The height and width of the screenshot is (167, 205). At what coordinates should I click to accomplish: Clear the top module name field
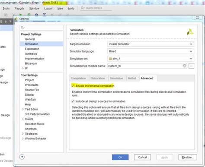[x=184, y=66]
